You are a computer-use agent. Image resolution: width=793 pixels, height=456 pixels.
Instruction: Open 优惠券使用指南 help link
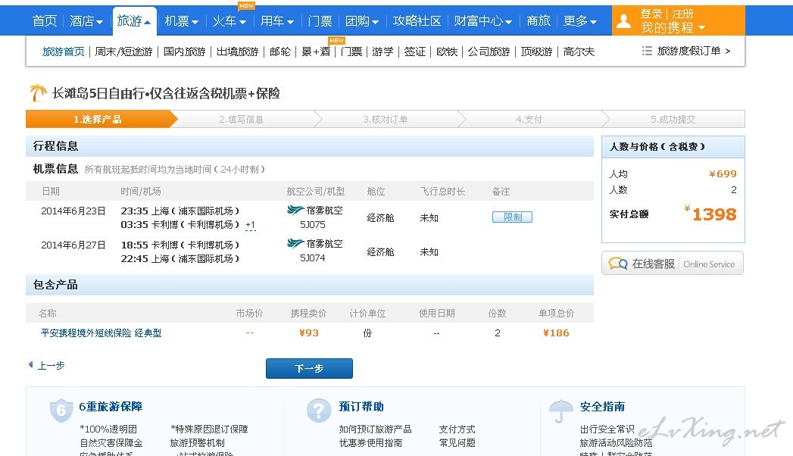[370, 443]
